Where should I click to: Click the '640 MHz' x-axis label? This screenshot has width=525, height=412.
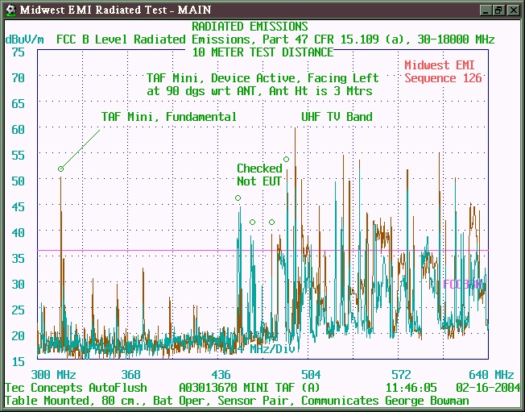pos(492,375)
